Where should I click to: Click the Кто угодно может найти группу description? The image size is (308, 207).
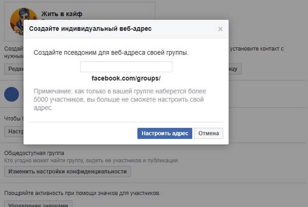pos(91,160)
